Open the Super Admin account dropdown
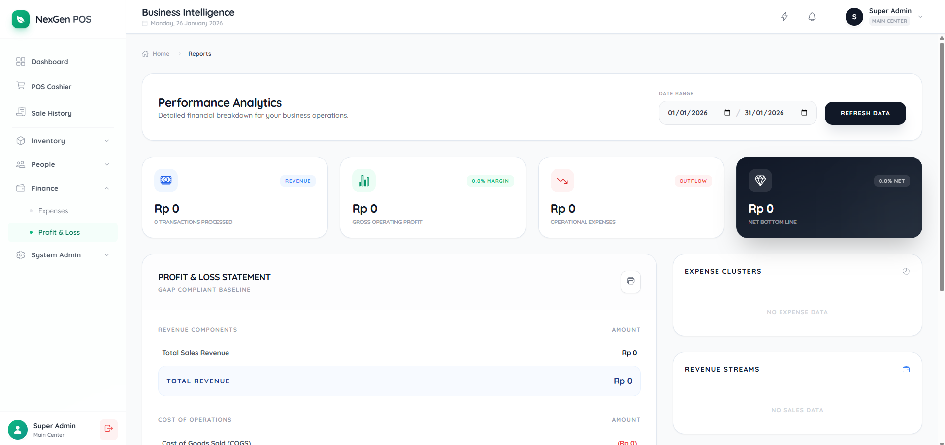Screen dimensions: 945x445 [920, 16]
